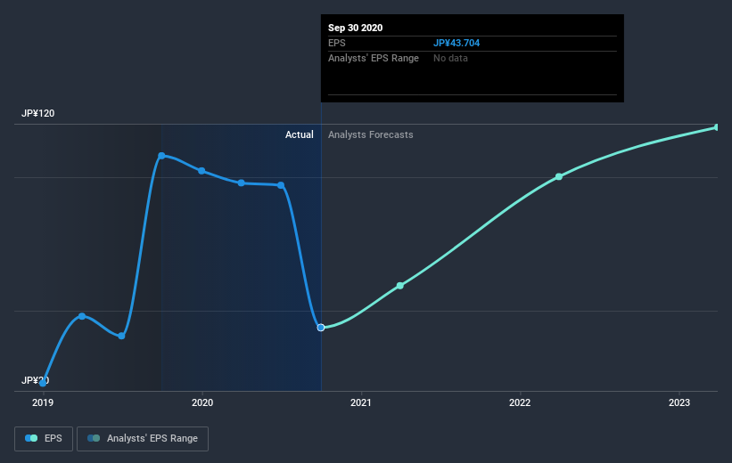Screen dimensions: 732x463
Task: Toggle the Analysts' EPS Range legend
Action: tap(143, 438)
